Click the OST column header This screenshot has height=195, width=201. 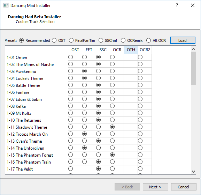(75, 50)
